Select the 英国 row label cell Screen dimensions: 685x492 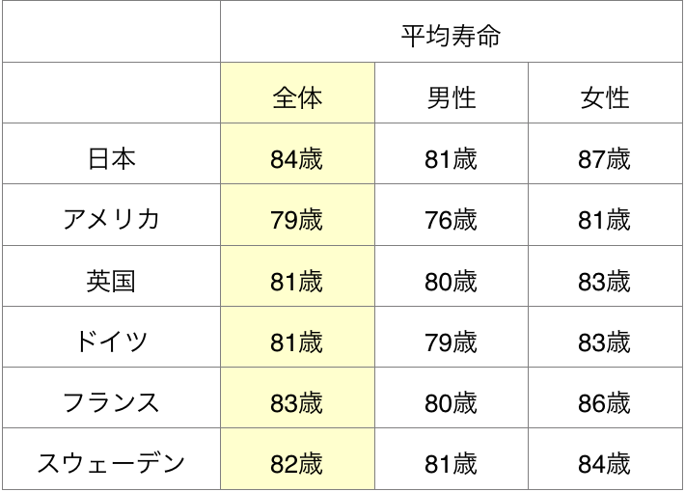111,281
